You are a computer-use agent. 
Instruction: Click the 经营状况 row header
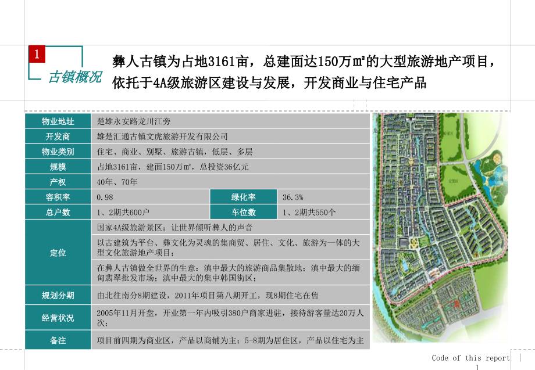tap(58, 318)
